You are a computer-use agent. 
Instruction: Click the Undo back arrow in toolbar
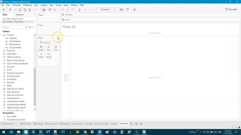point(11,10)
